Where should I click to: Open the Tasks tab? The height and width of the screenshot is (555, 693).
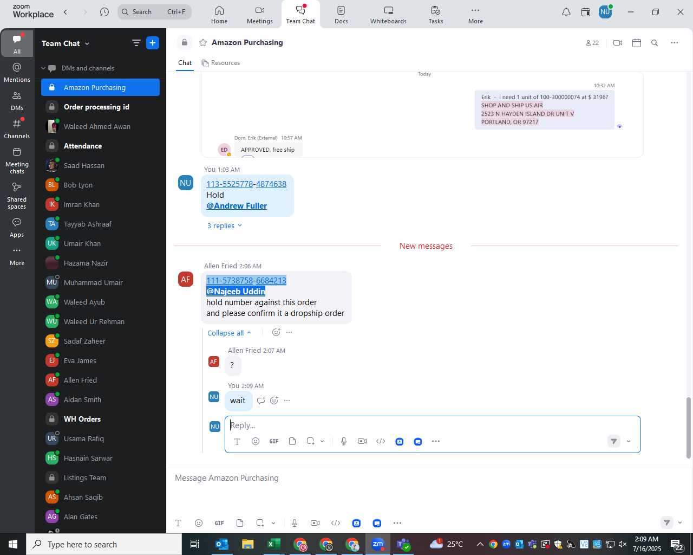coord(436,15)
